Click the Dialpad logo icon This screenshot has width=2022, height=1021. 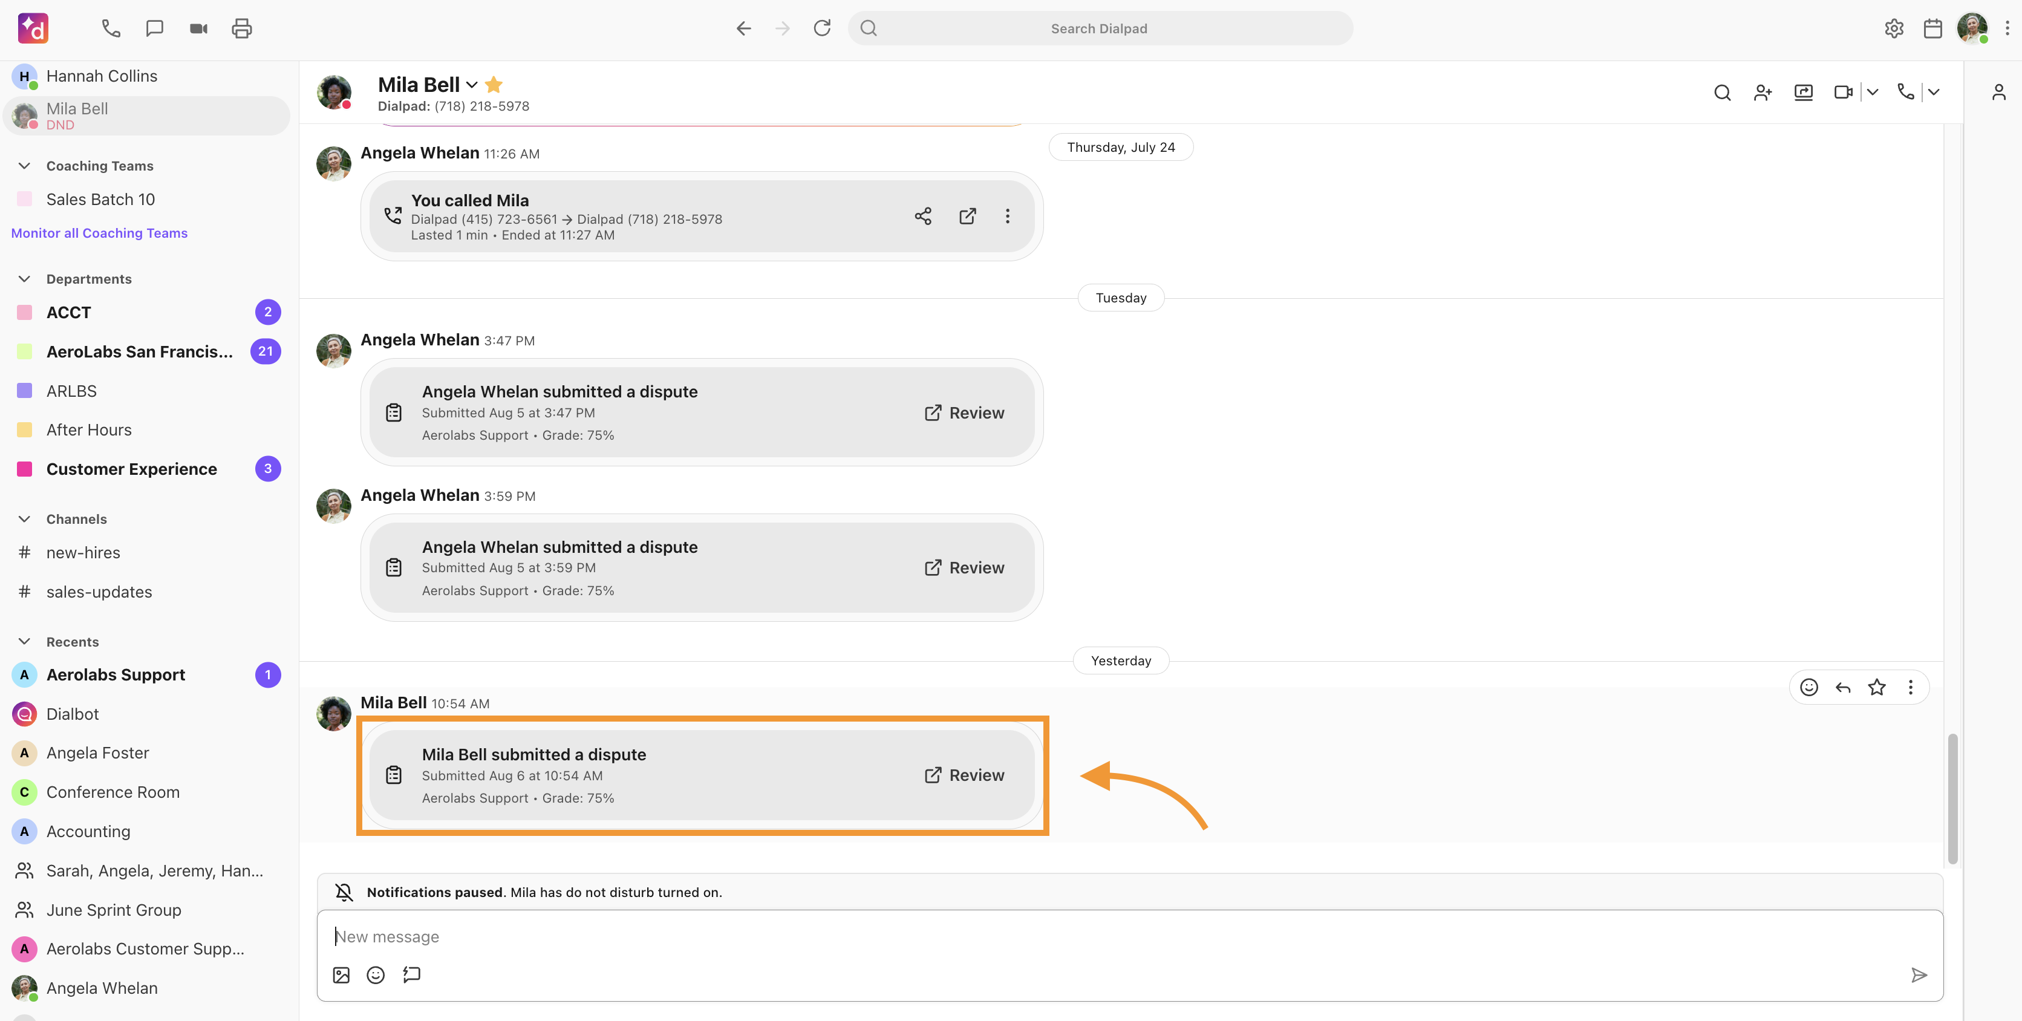pos(33,28)
